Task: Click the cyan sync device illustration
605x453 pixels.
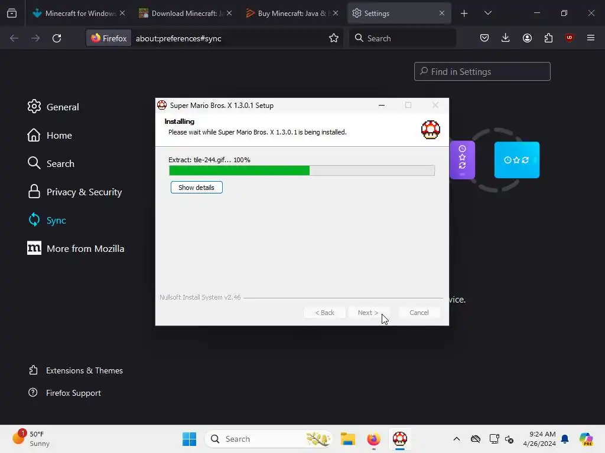Action: [x=516, y=160]
